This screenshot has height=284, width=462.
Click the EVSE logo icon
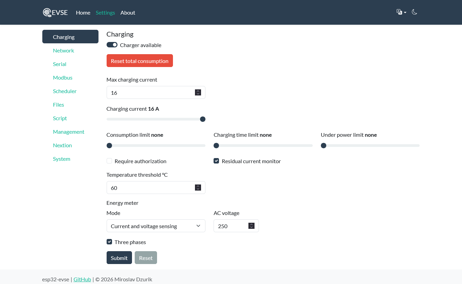47,13
